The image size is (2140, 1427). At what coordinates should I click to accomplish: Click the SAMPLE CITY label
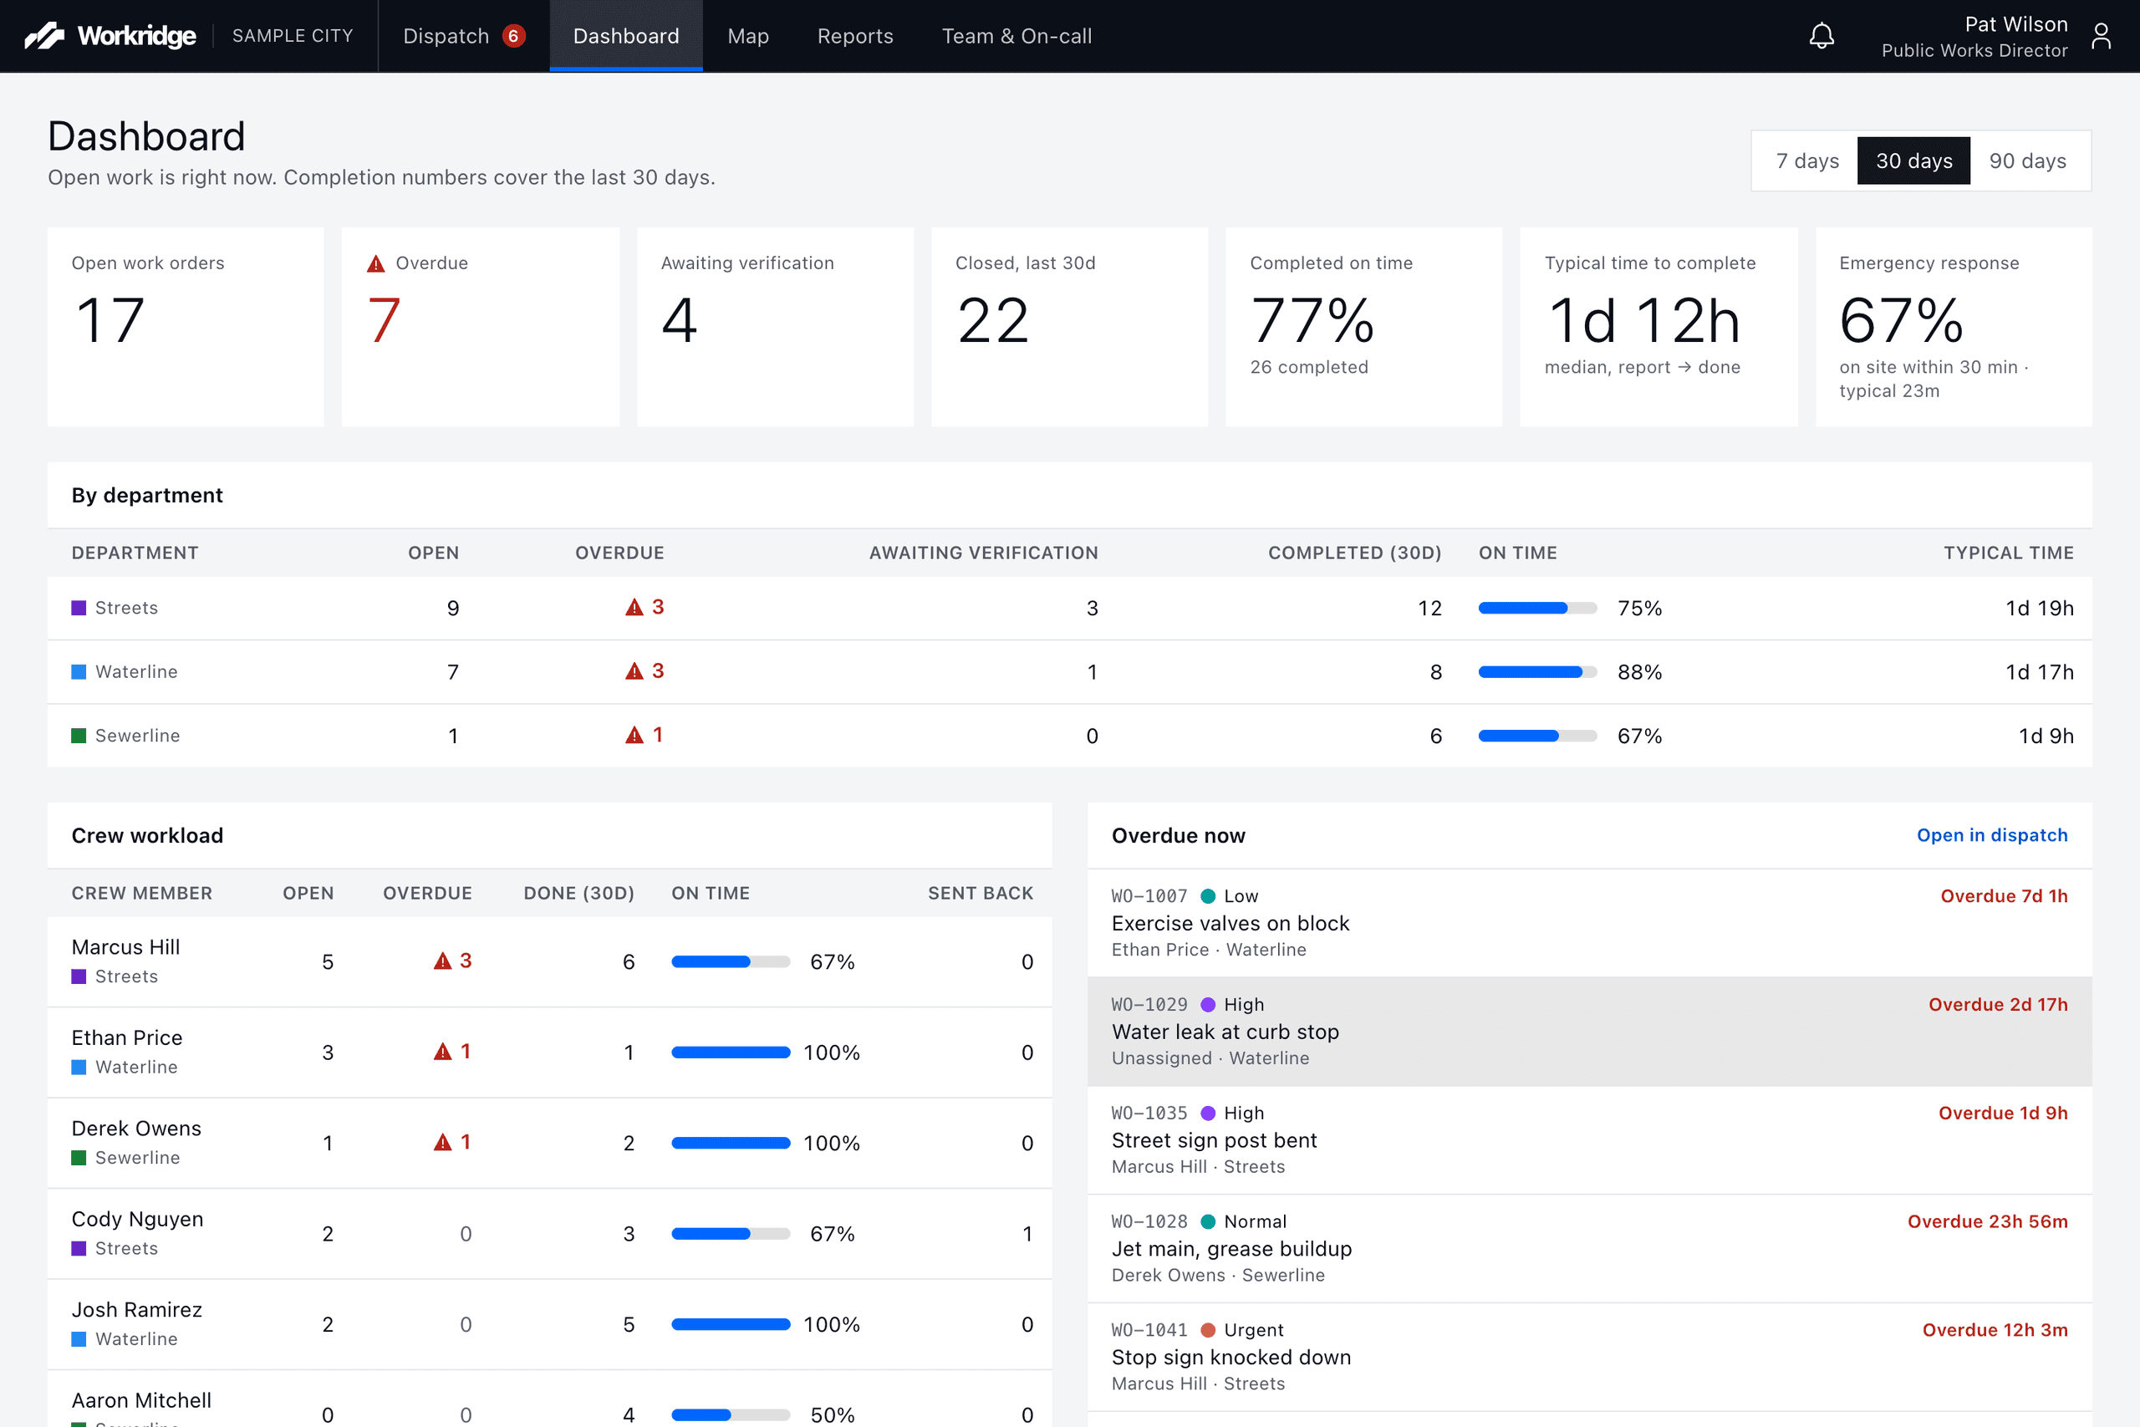292,35
